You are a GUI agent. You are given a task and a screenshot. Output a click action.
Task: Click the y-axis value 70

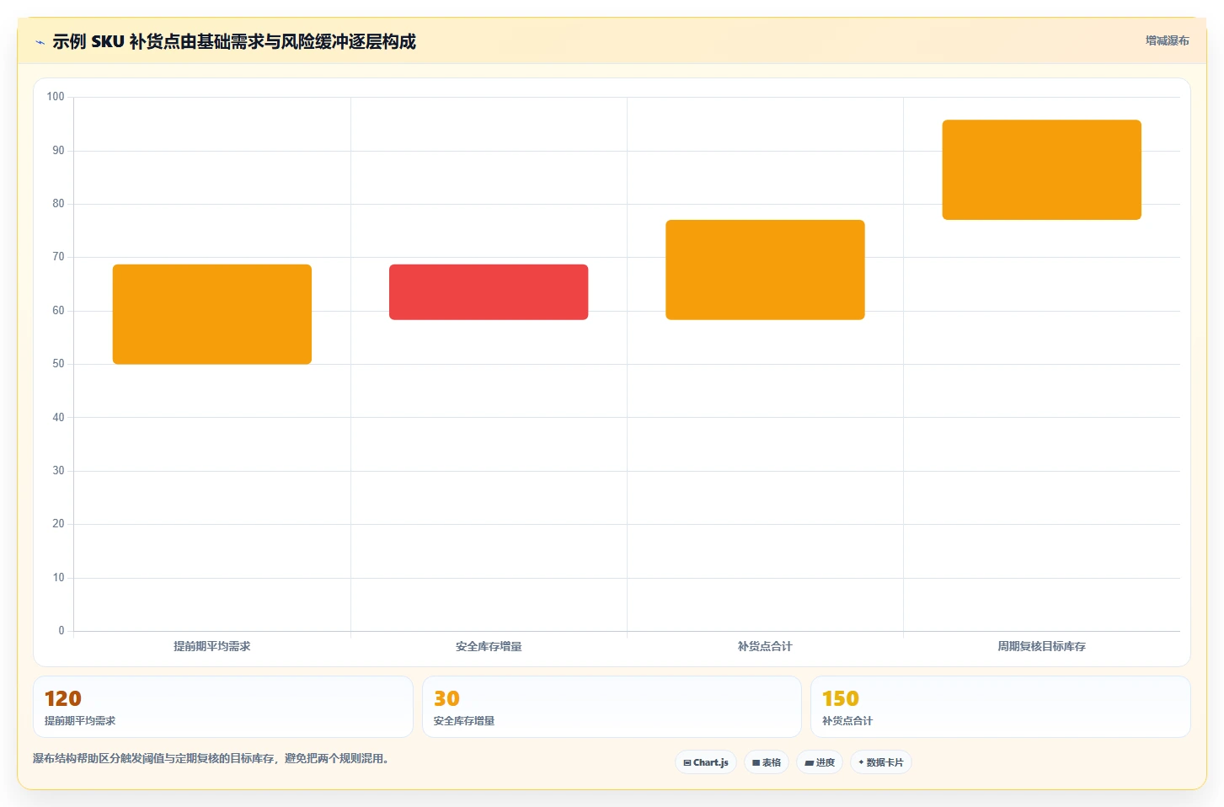[x=58, y=257]
